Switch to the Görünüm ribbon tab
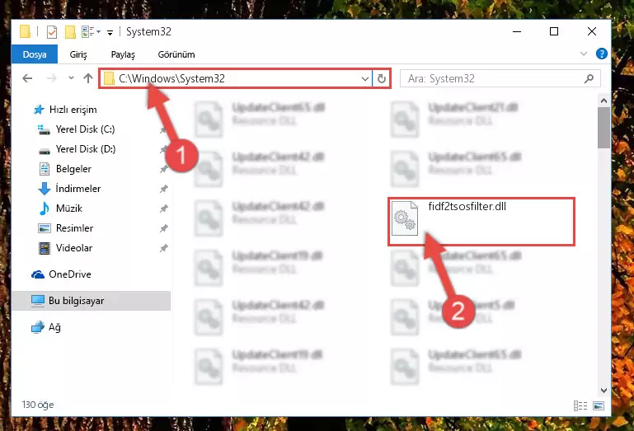This screenshot has height=431, width=634. (176, 54)
